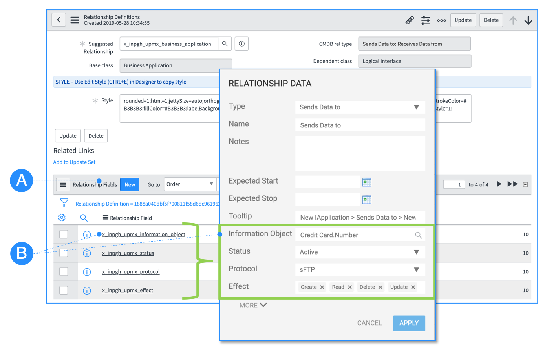Show info for Suggested Relationship field
547x351 pixels.
(241, 44)
